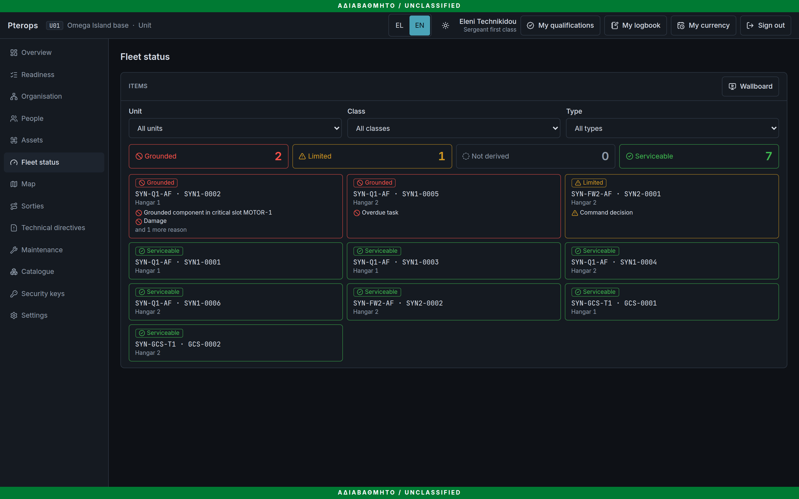Viewport: 799px width, 499px height.
Task: Open My qualifications
Action: coord(560,26)
